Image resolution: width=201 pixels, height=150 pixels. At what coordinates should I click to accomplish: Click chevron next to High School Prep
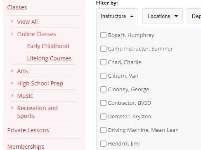(12, 83)
